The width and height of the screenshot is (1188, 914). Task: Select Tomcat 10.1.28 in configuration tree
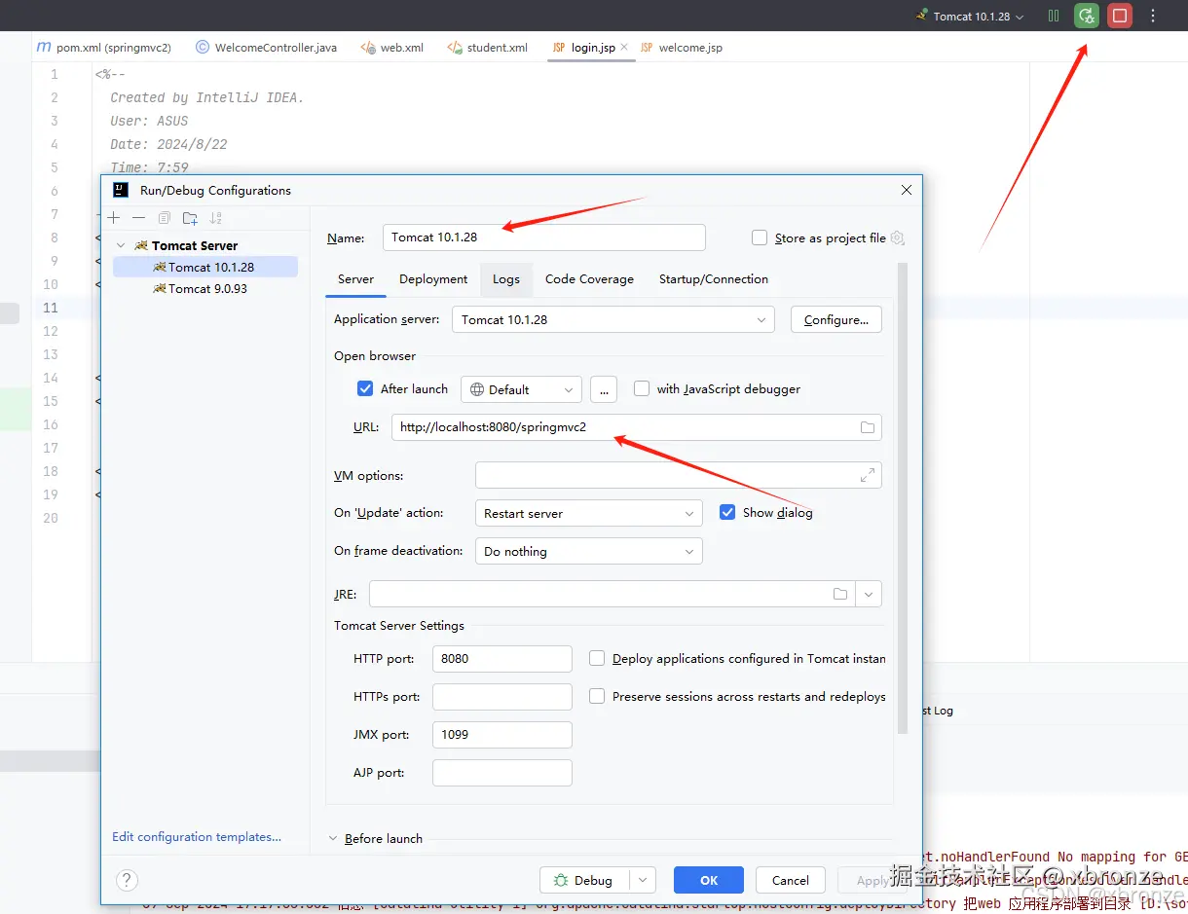click(205, 267)
